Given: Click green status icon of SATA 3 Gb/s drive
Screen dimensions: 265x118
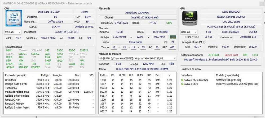Looking at the screenshot, I should click(x=182, y=84).
